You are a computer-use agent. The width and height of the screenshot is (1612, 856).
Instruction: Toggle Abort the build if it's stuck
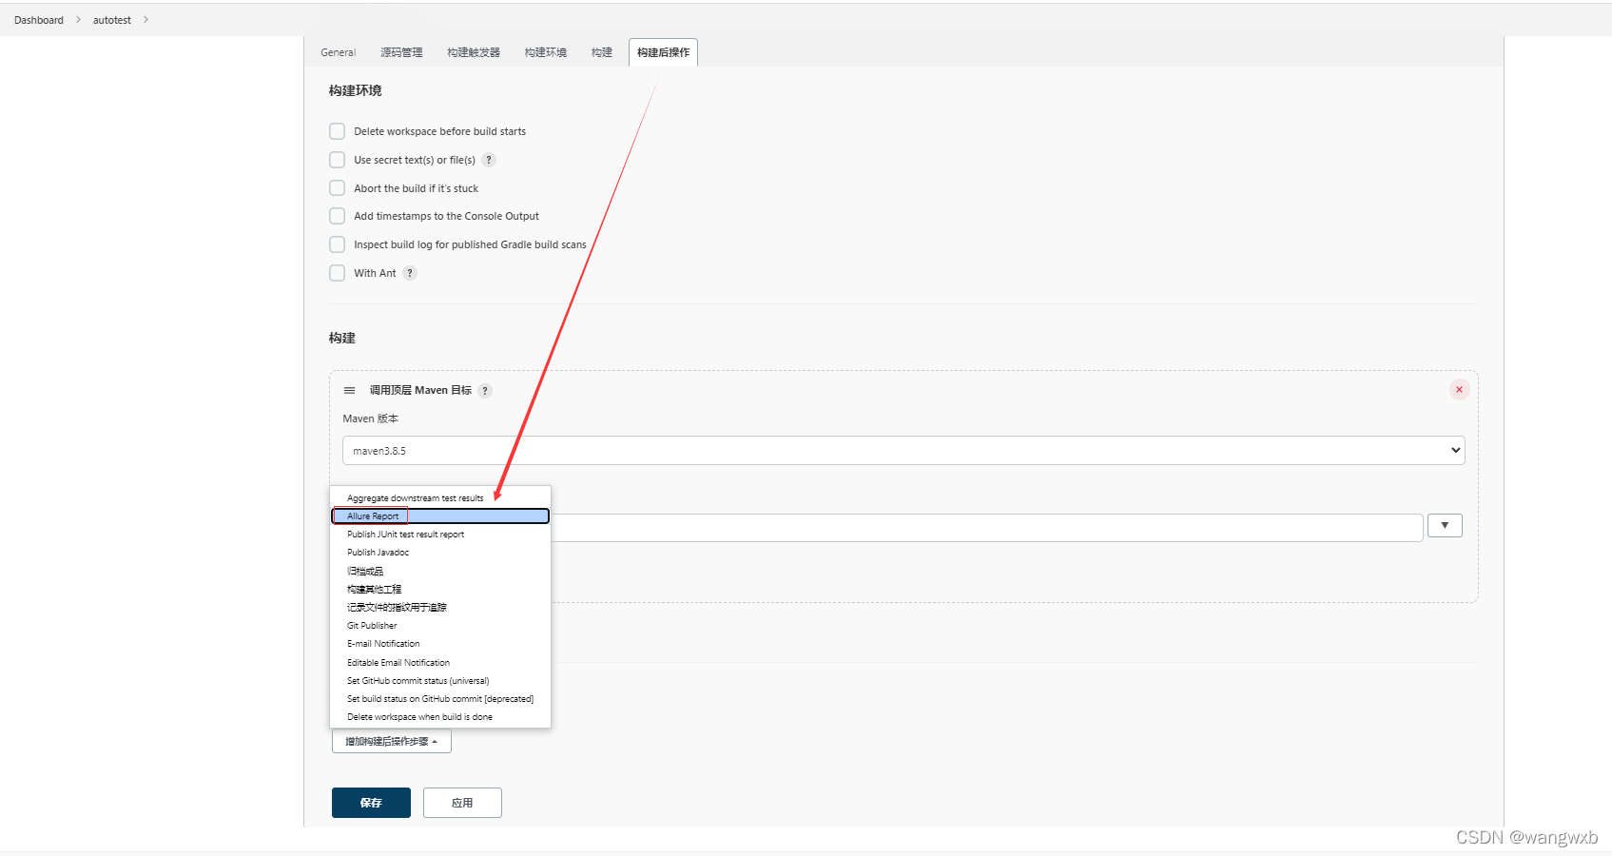click(x=337, y=188)
